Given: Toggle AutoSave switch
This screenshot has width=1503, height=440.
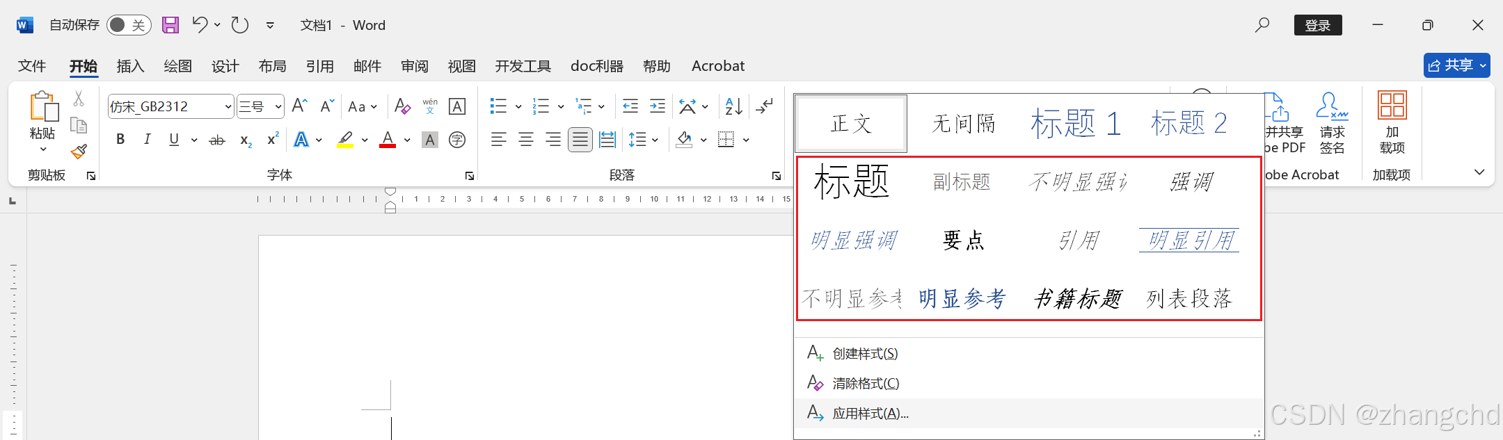Looking at the screenshot, I should [129, 25].
